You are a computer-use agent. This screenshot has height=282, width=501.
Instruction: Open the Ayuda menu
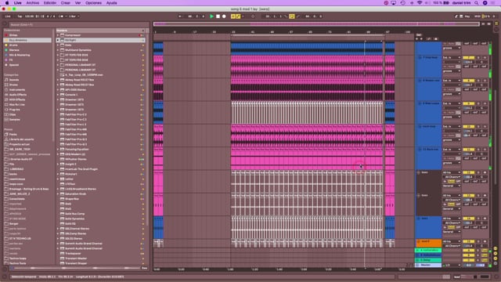[x=111, y=3]
